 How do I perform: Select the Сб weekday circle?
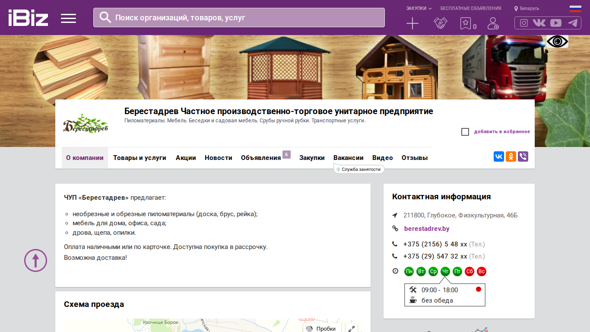click(x=469, y=271)
